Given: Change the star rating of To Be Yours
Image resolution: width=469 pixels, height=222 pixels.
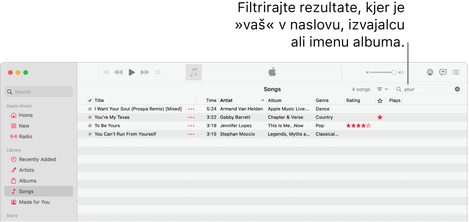Looking at the screenshot, I should (x=359, y=126).
